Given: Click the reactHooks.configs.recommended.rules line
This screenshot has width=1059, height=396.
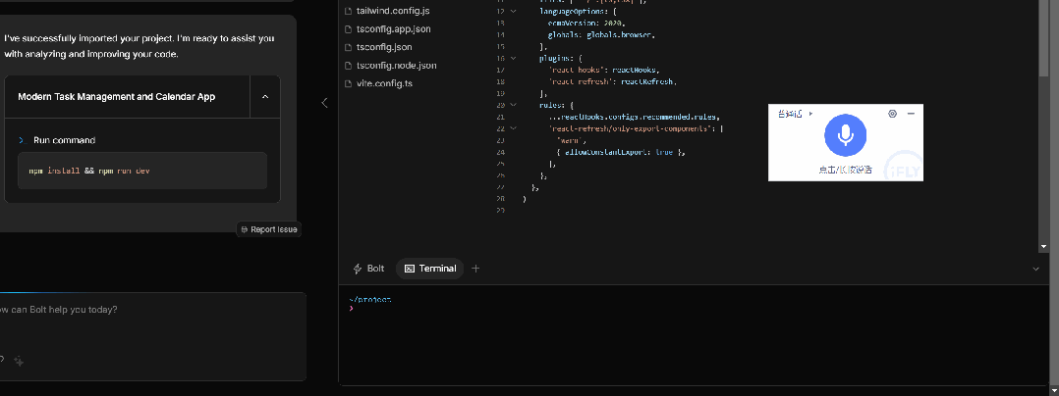Looking at the screenshot, I should (635, 117).
